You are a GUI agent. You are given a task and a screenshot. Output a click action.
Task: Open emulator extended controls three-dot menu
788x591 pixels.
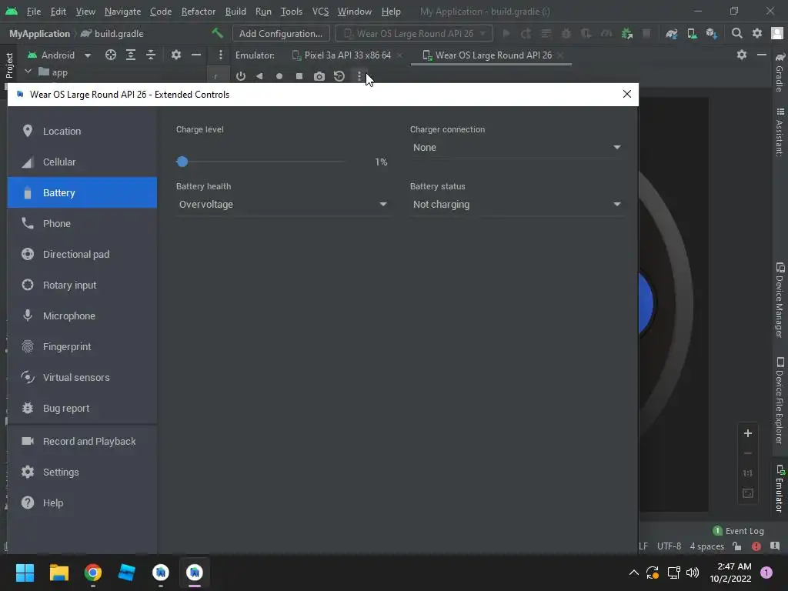[359, 76]
